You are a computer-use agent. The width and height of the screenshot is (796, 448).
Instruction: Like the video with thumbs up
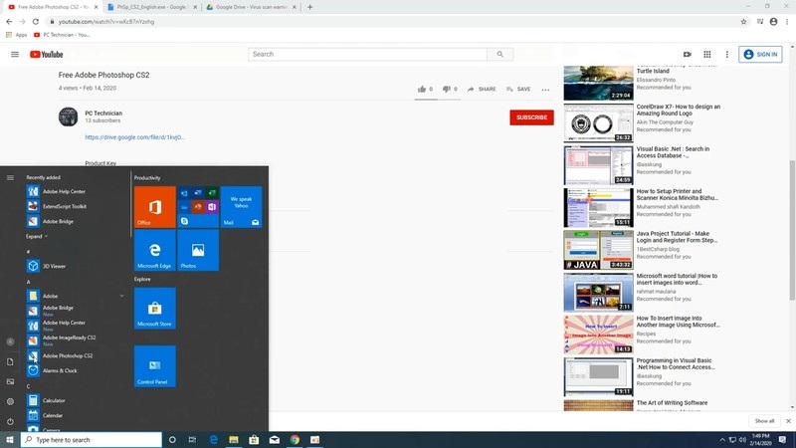[x=422, y=89]
